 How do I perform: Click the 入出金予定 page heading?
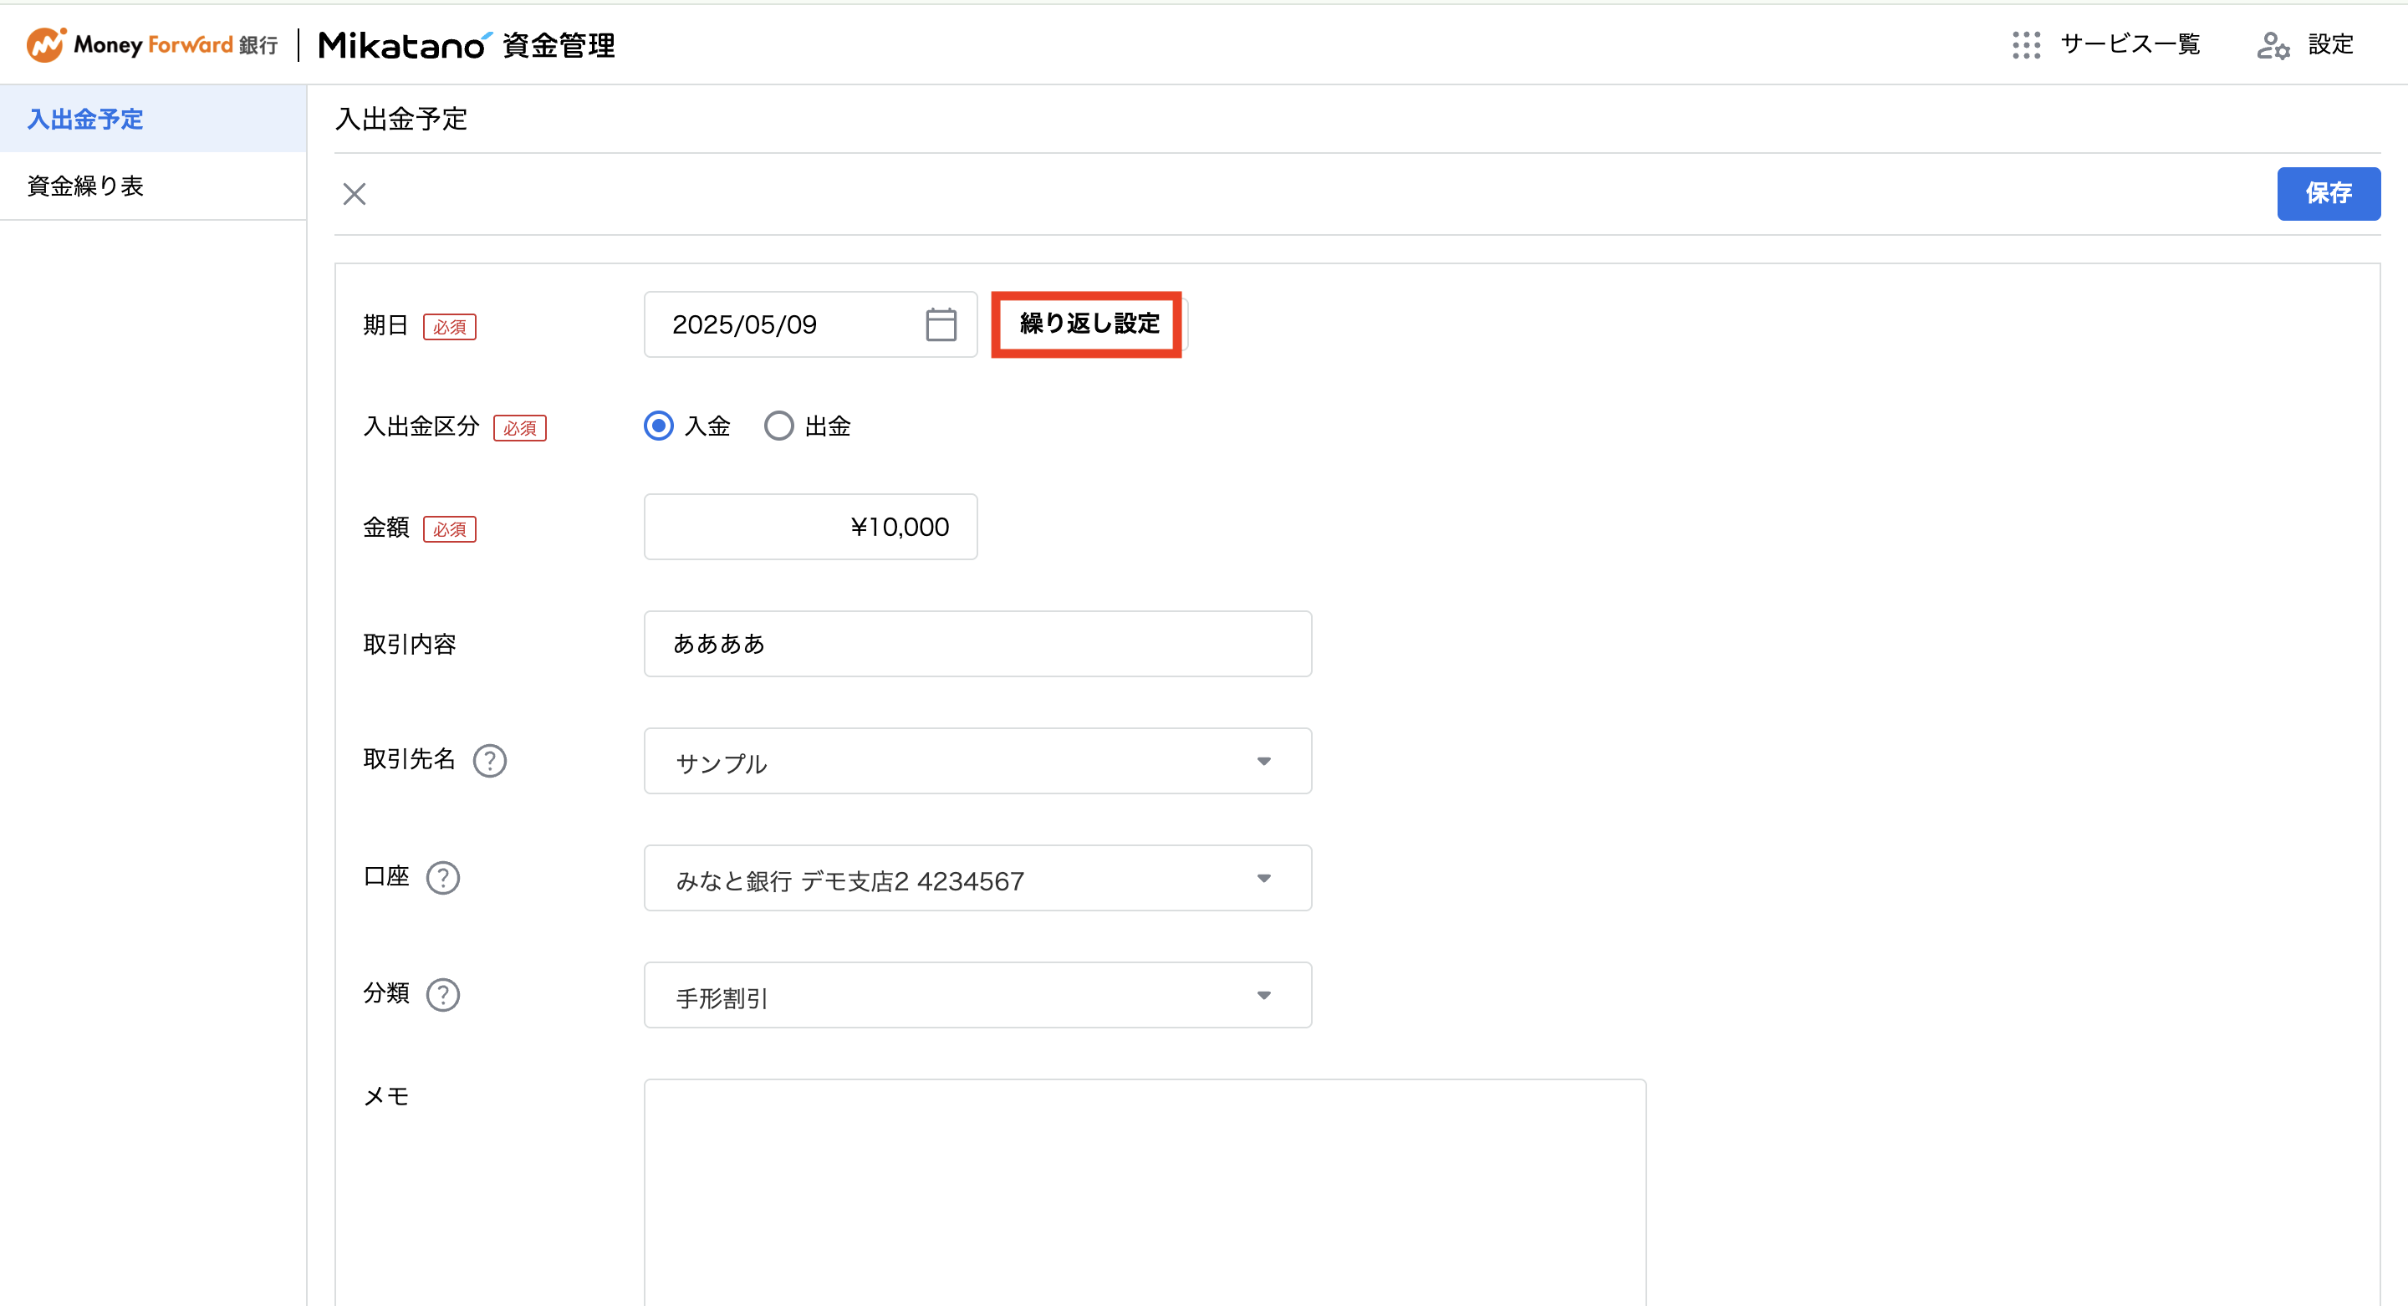coord(401,119)
